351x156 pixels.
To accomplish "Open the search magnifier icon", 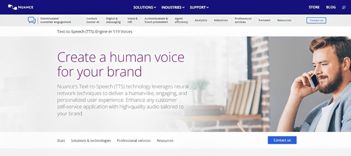I will 343,8.
